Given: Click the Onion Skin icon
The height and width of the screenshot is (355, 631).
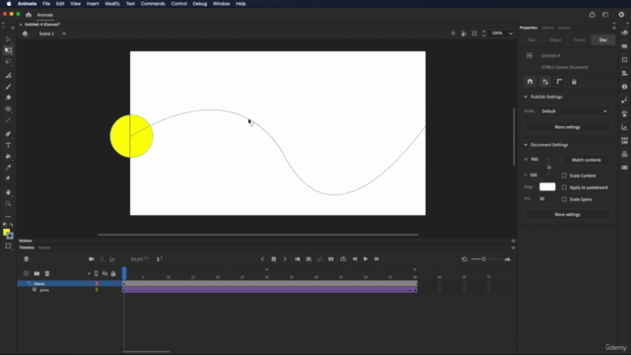Looking at the screenshot, I should pos(298,259).
